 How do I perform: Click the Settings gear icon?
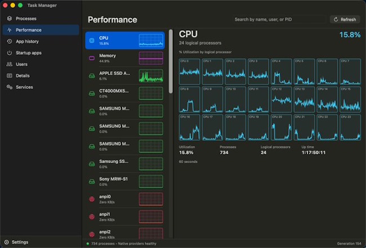coord(7,242)
